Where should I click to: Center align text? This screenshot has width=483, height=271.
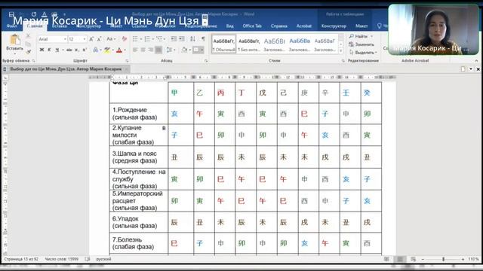click(x=143, y=50)
